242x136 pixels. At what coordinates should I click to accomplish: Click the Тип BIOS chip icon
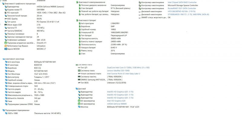(79, 83)
